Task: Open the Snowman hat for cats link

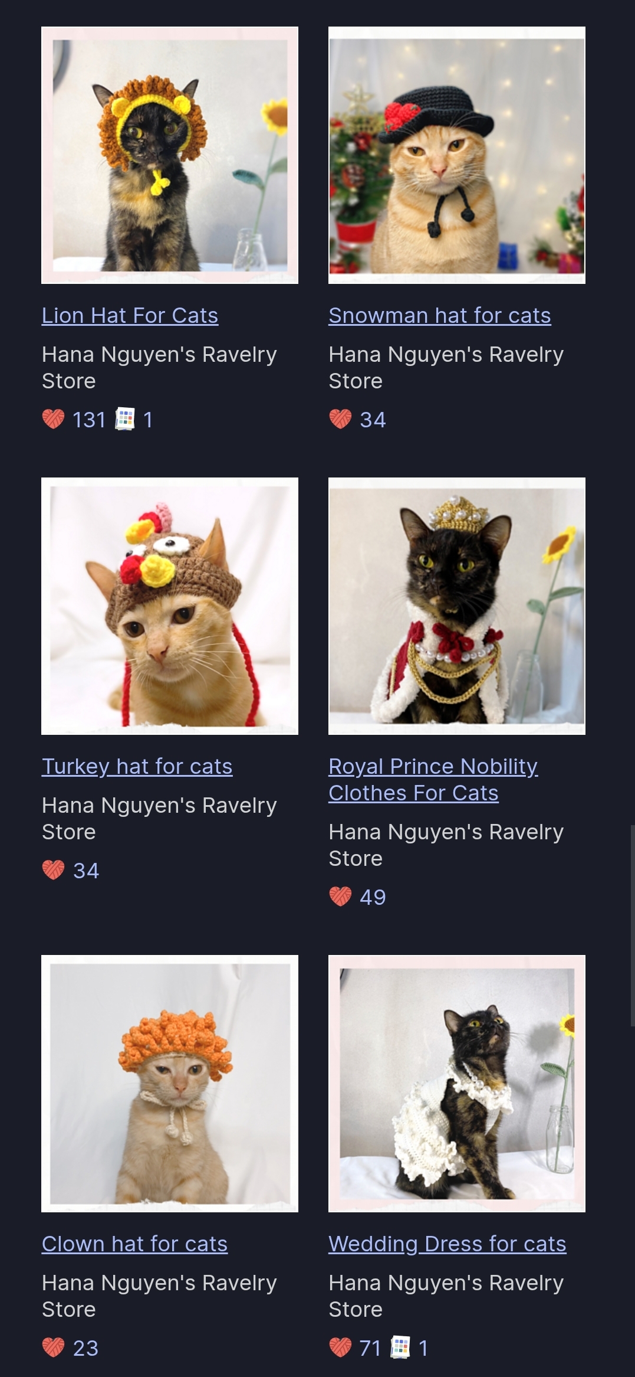Action: pyautogui.click(x=440, y=315)
